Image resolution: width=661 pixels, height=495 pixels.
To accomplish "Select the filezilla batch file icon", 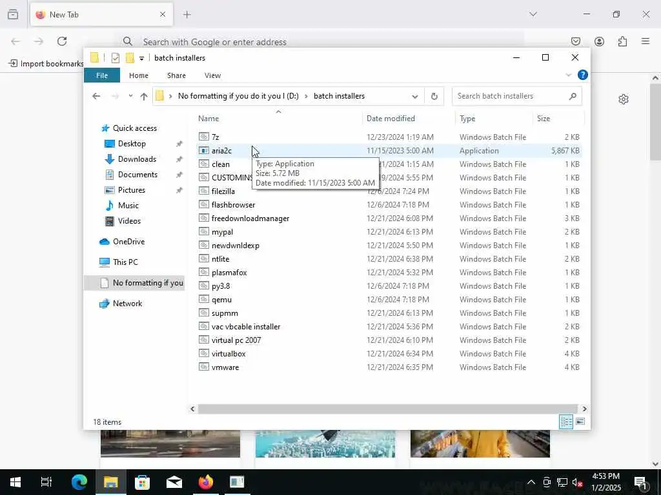I will pos(203,191).
